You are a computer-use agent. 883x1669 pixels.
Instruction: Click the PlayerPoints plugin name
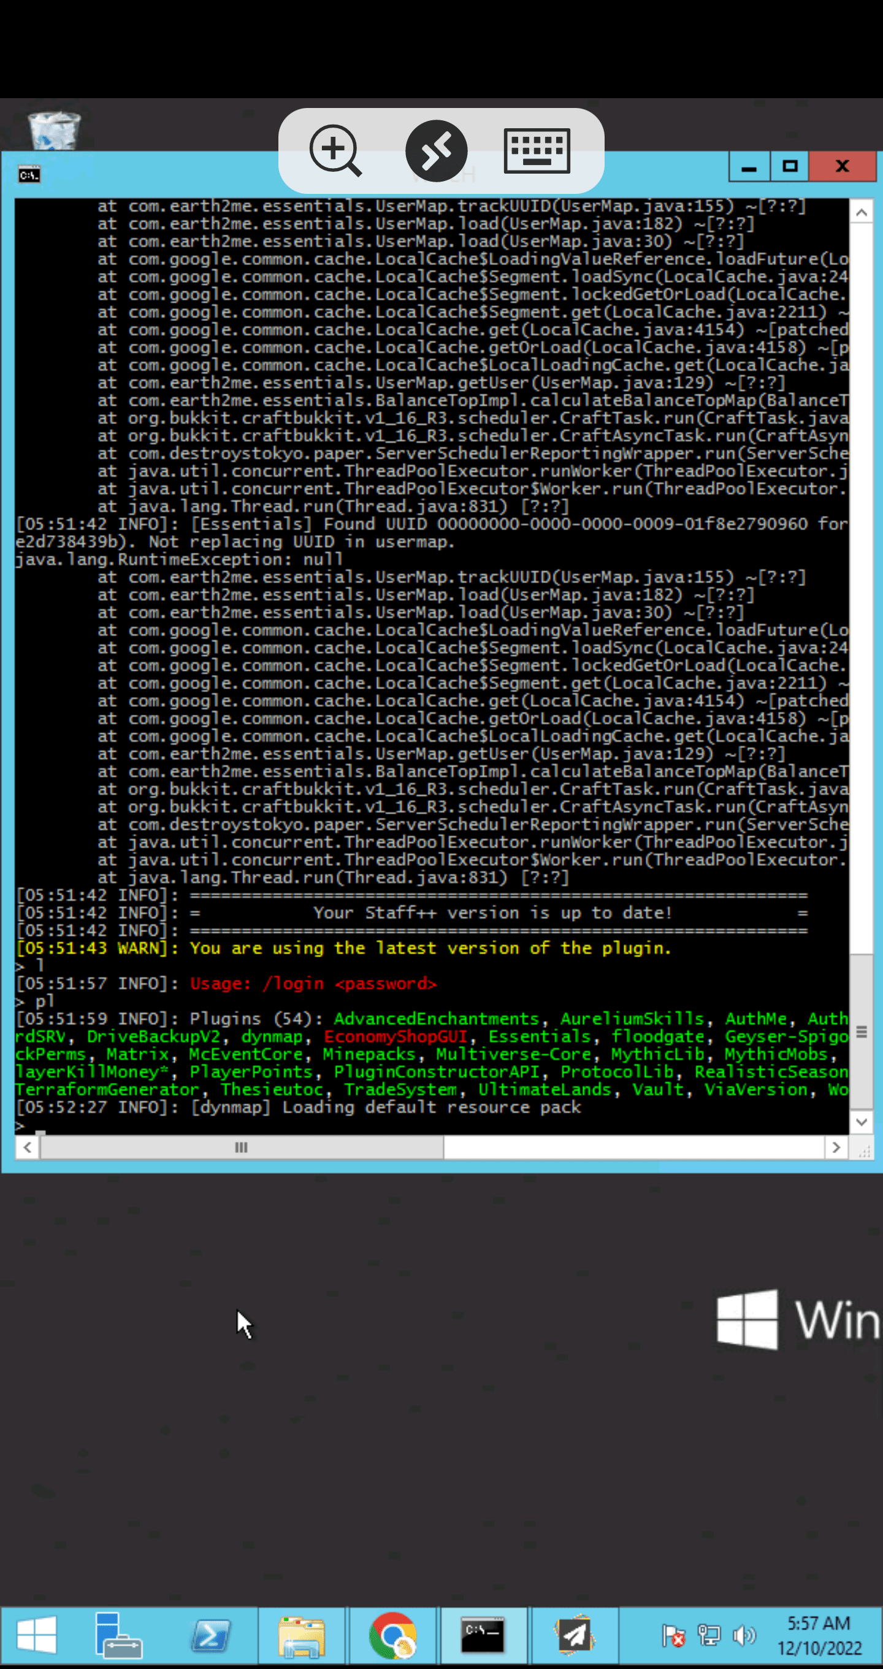pyautogui.click(x=251, y=1073)
